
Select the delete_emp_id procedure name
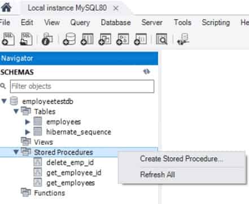tap(70, 163)
